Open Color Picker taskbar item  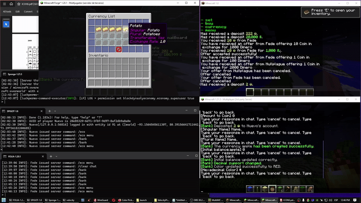126,200
